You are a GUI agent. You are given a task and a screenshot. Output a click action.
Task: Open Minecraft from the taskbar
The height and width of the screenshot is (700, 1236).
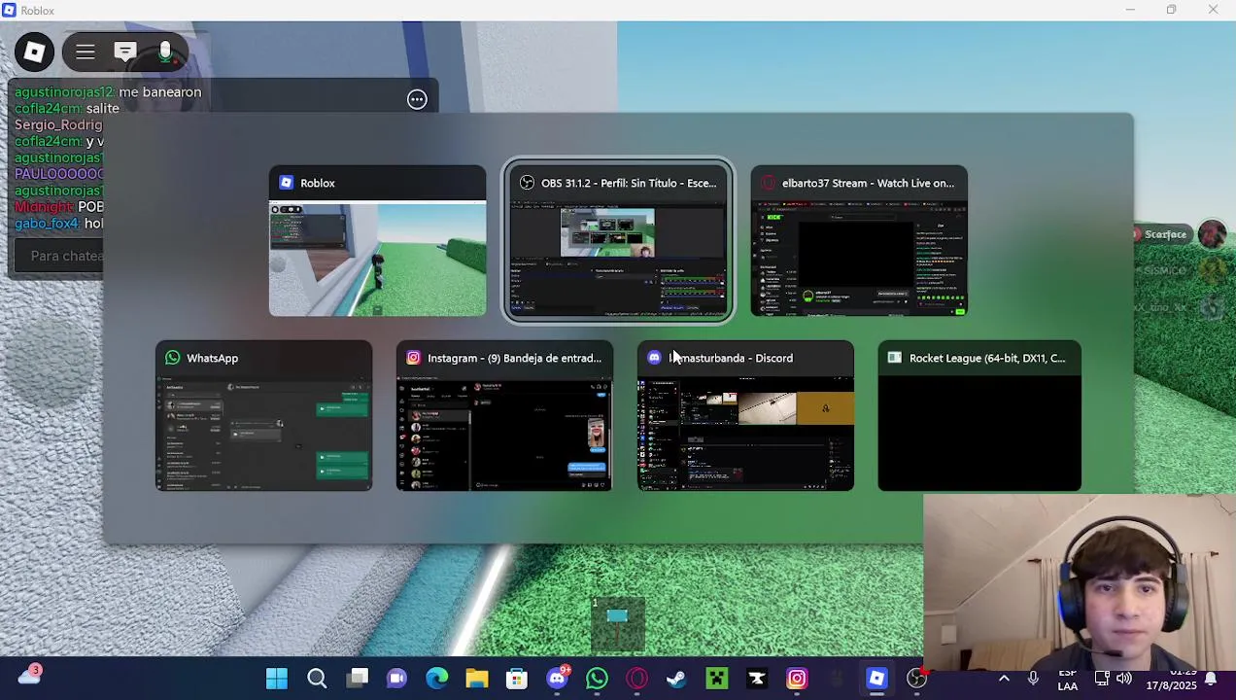[x=716, y=679]
